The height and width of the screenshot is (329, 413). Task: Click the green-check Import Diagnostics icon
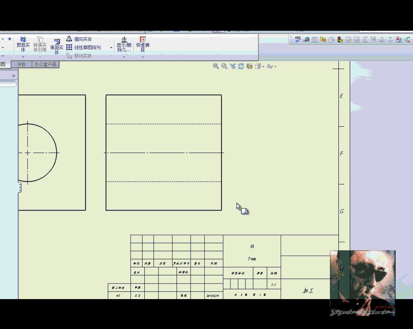(407, 40)
